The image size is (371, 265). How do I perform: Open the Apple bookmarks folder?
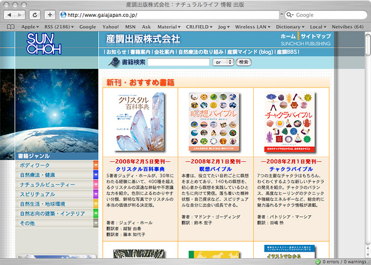coord(30,27)
